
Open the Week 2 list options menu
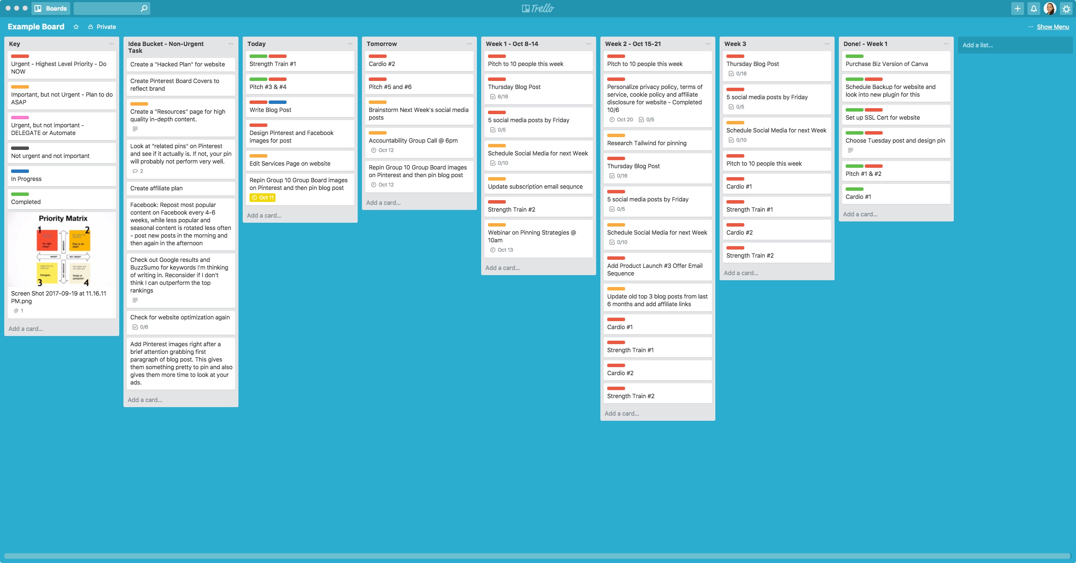coord(708,44)
